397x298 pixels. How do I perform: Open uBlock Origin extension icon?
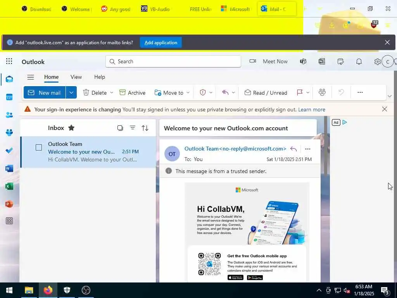click(374, 24)
